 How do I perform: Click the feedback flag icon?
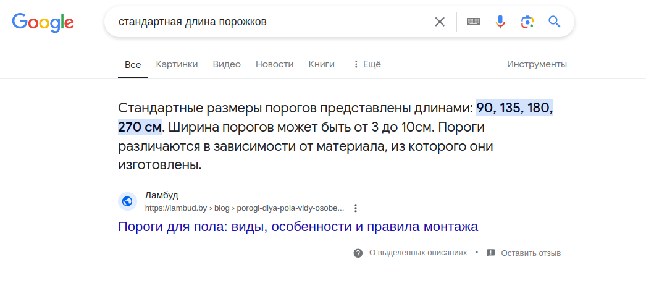[491, 253]
